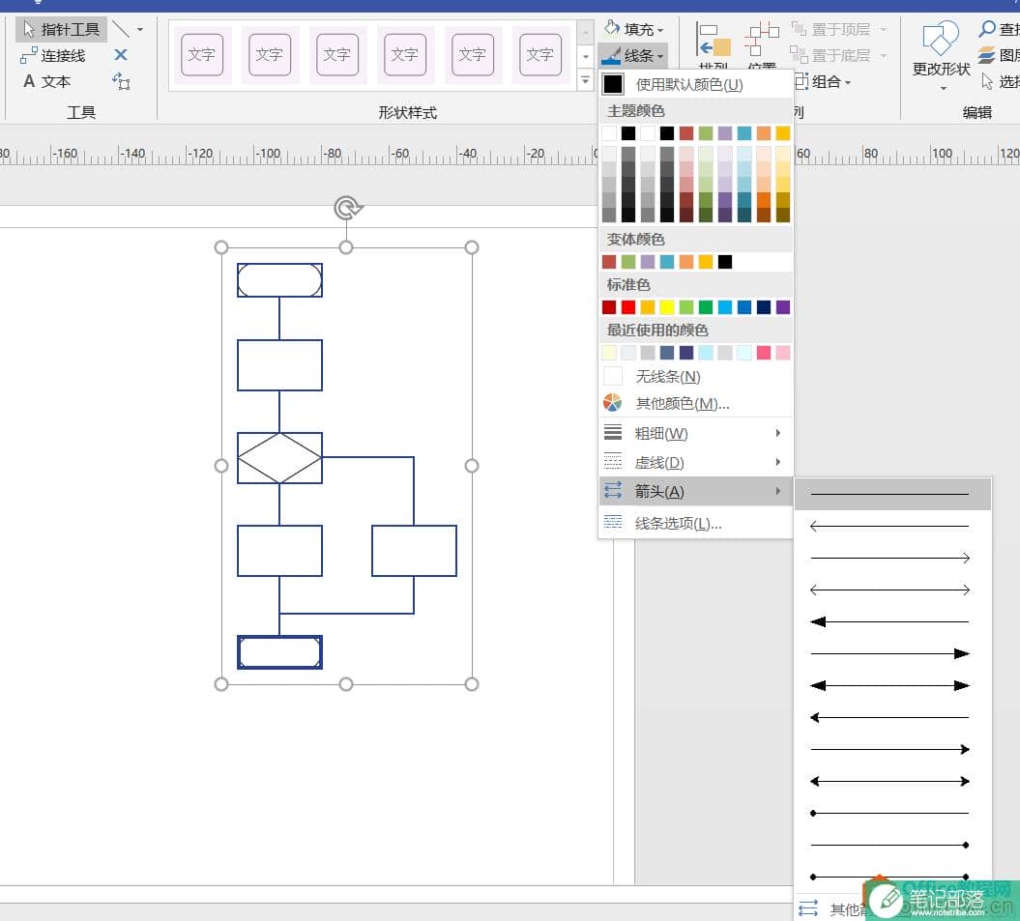
Task: Select the plain line with no arrows
Action: click(891, 494)
